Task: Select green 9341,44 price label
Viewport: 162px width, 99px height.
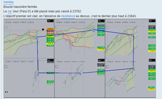Action: click(50, 83)
